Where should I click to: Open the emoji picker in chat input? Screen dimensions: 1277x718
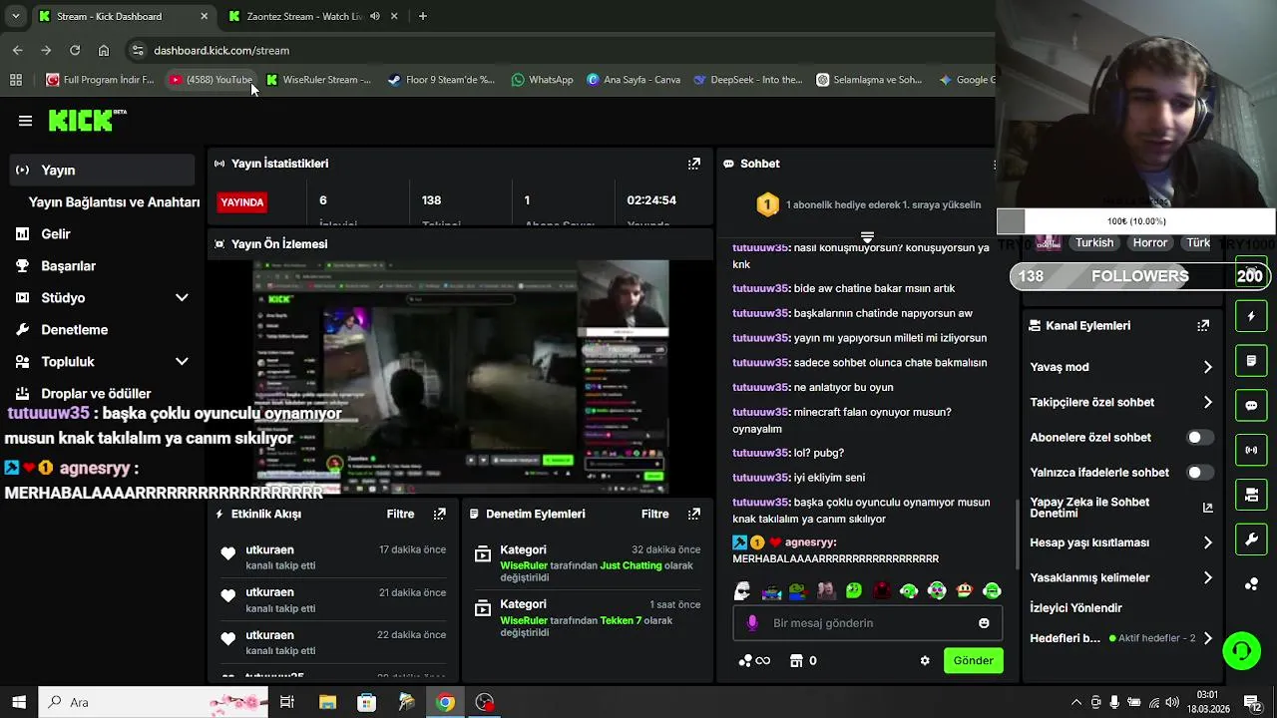point(984,623)
